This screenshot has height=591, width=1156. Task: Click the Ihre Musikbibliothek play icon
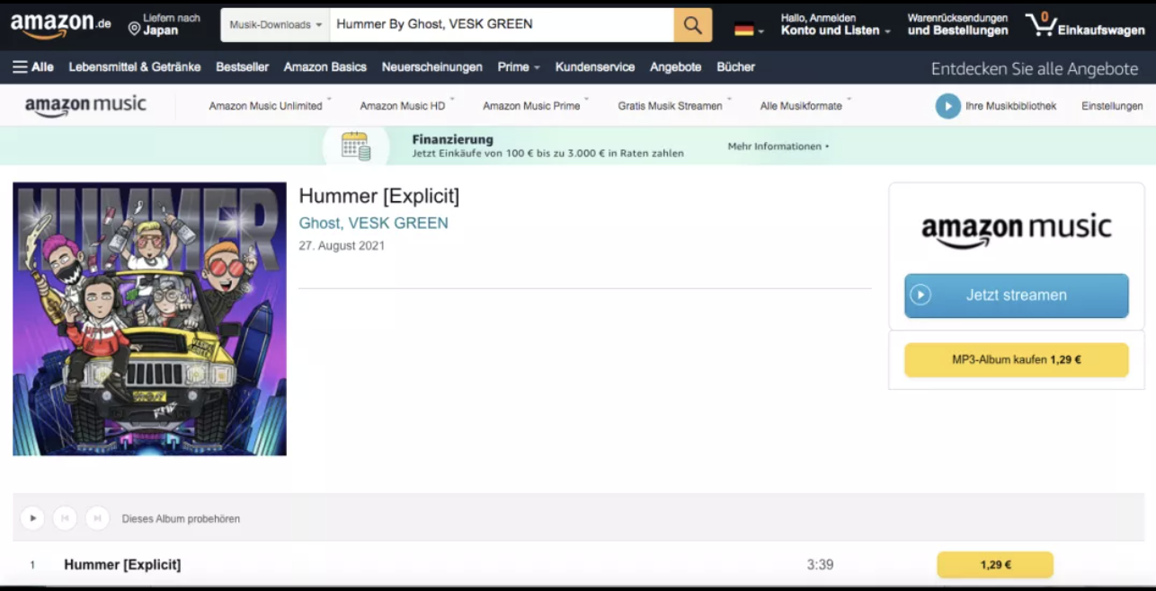(947, 106)
